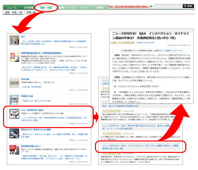Open the 悪徳不動産屋の独り言 thumbnail

(x=14, y=57)
